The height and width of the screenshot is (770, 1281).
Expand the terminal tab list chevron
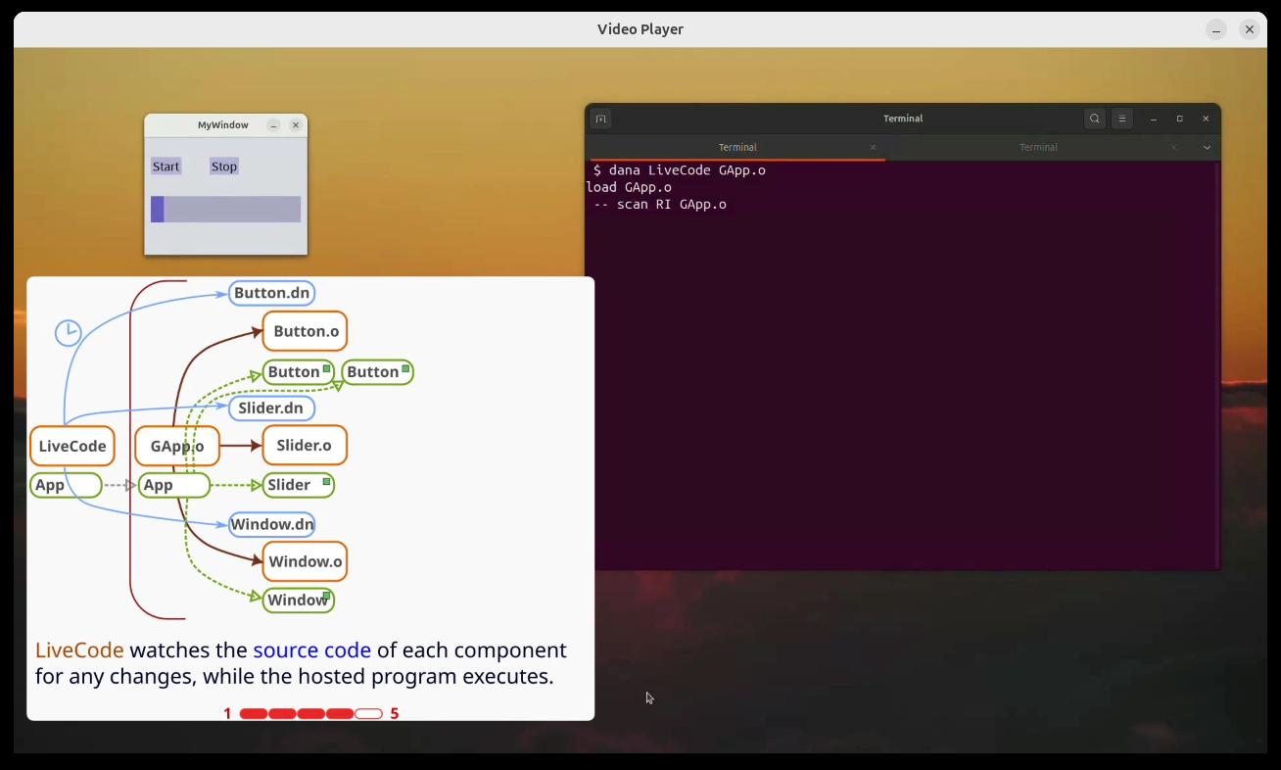point(1207,148)
